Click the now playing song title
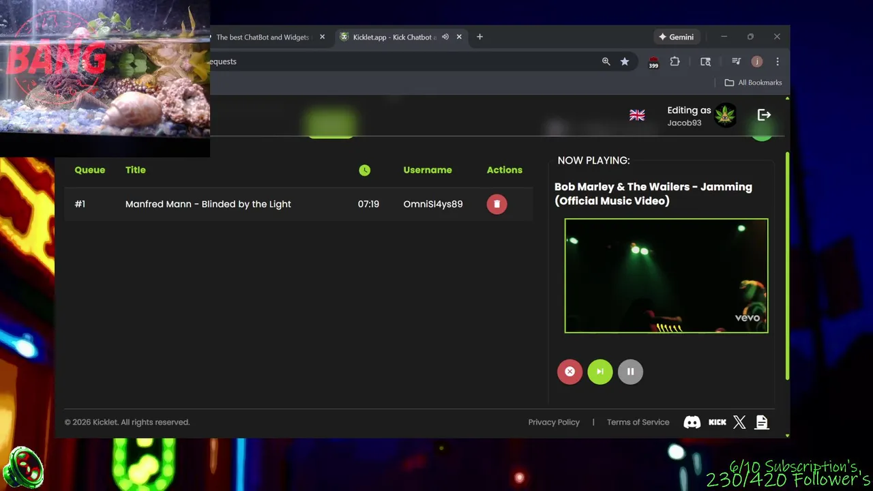The height and width of the screenshot is (491, 873). pos(653,194)
